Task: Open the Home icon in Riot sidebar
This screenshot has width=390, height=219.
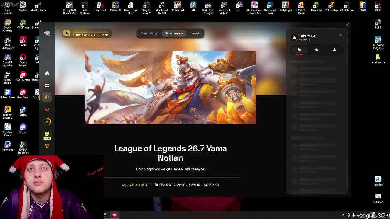Action: 47,73
